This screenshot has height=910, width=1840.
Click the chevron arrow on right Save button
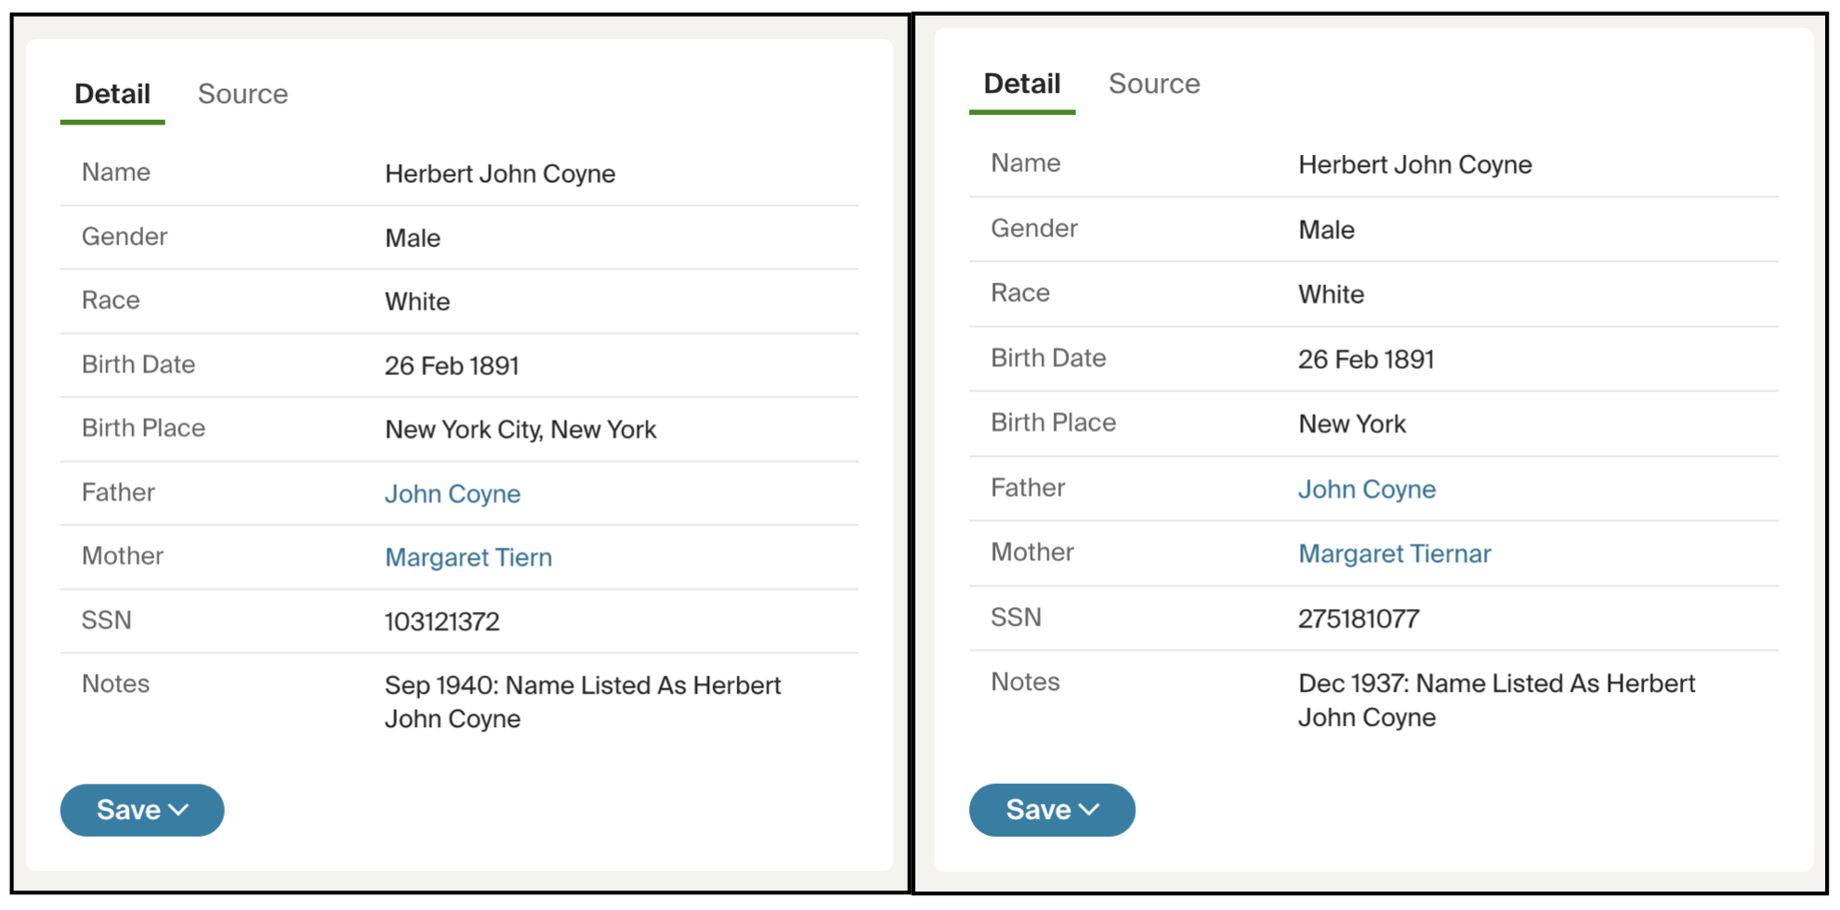point(1089,810)
